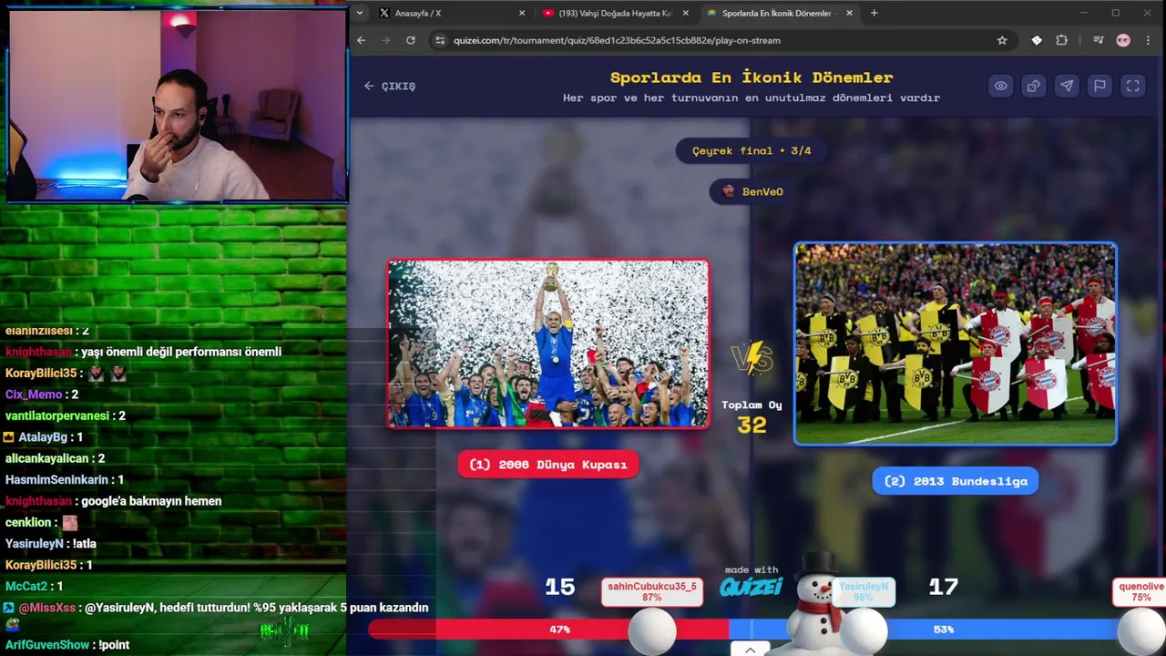
Task: Vote for (1) 2006 Dünya Kupası button
Action: (547, 465)
